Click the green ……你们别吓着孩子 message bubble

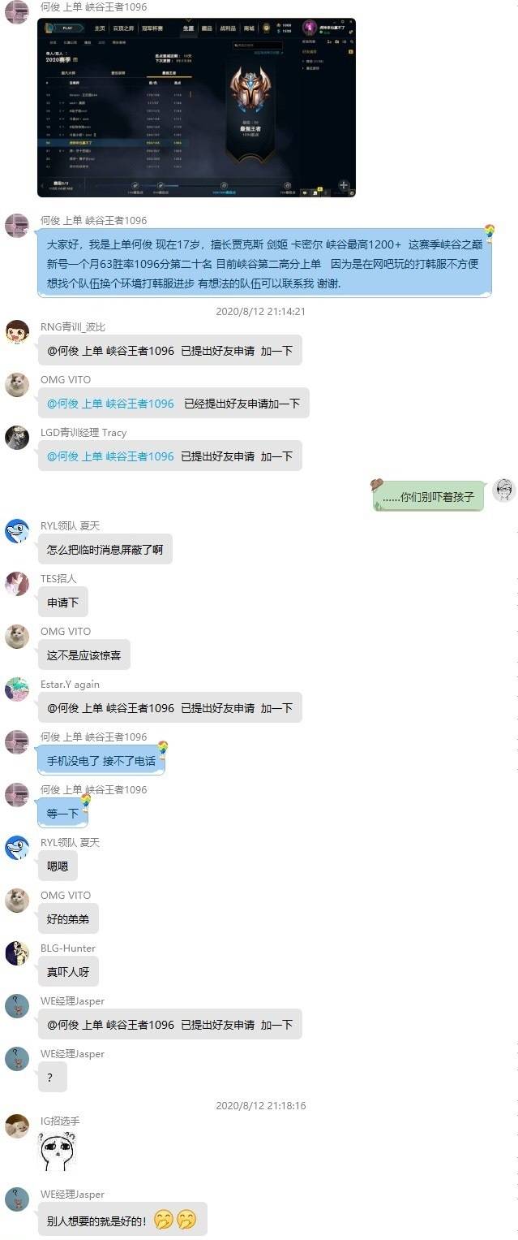428,497
